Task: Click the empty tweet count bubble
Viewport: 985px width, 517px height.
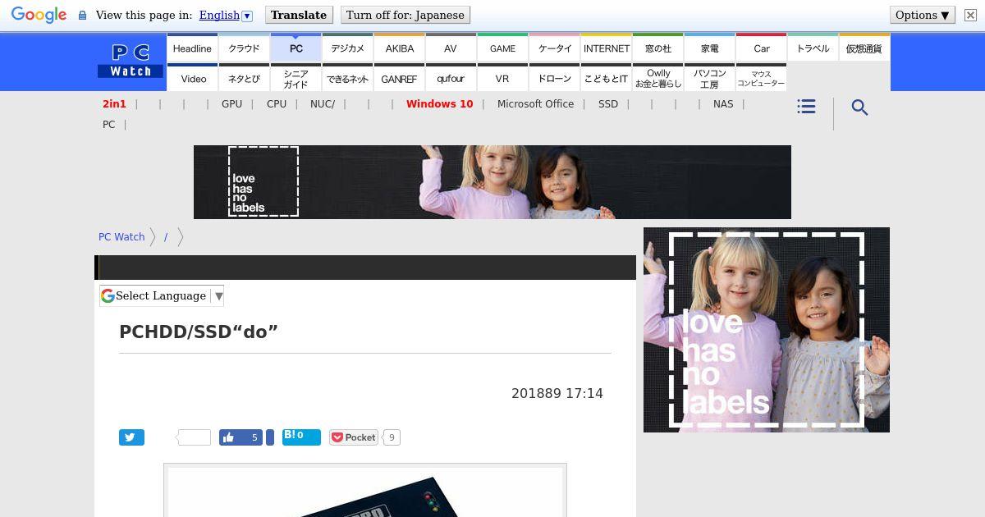Action: point(194,437)
